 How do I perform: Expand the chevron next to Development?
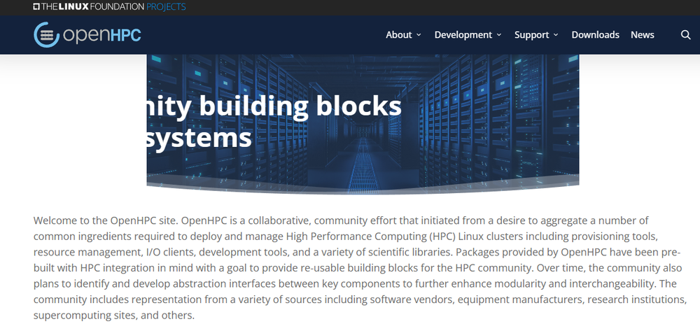click(x=499, y=35)
